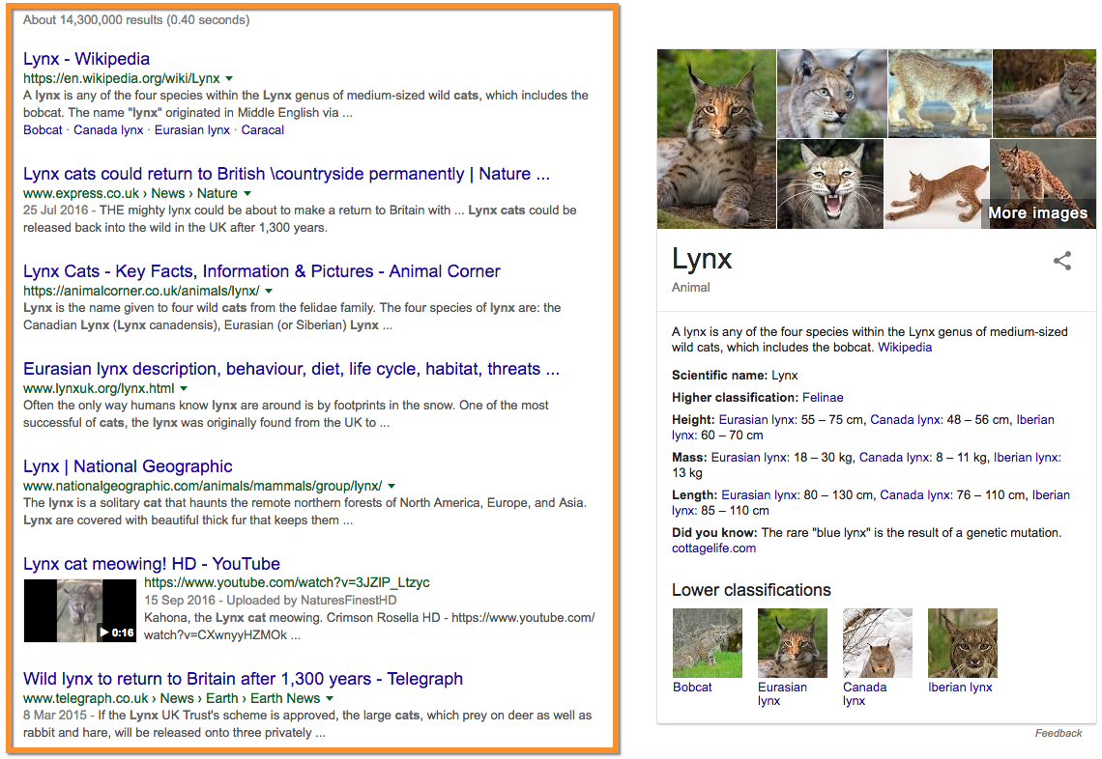Click the Feedback link below panel
The height and width of the screenshot is (759, 1102).
1058,734
